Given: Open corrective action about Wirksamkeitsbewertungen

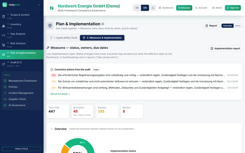Looking at the screenshot, I should pos(141,88).
